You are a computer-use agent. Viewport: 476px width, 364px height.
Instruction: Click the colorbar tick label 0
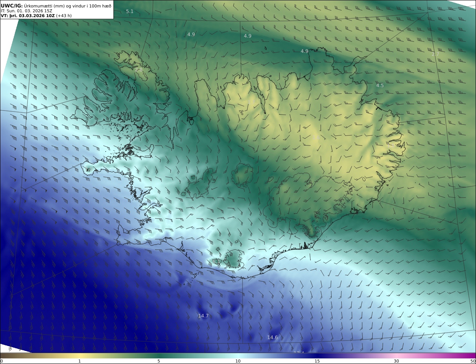(1, 361)
